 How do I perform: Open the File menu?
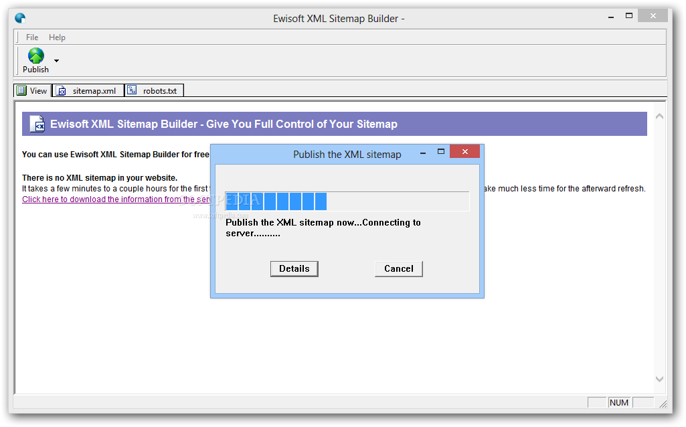(32, 37)
